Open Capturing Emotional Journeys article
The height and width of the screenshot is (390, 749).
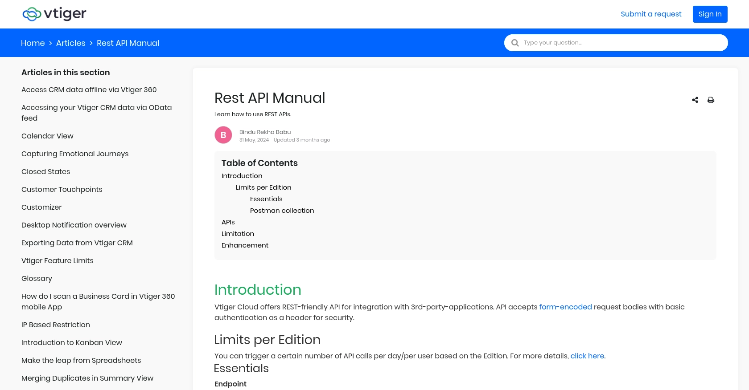pyautogui.click(x=75, y=154)
